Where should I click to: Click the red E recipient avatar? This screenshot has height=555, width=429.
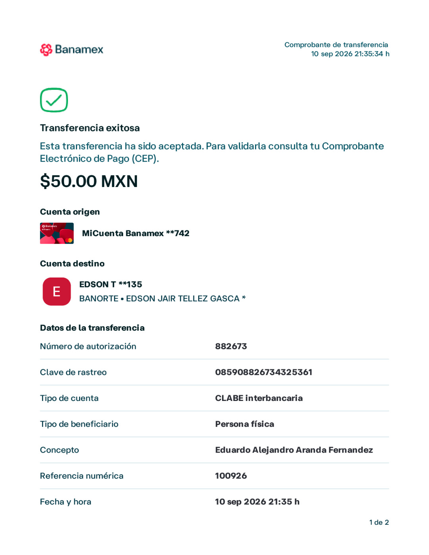(57, 291)
